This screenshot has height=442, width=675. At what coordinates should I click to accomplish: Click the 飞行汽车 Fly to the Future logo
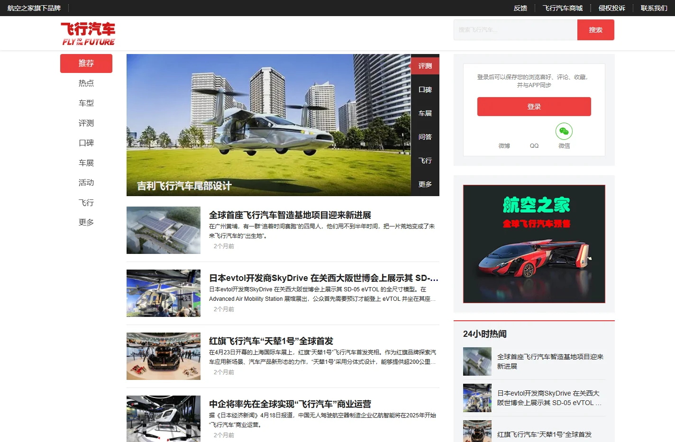coord(88,34)
